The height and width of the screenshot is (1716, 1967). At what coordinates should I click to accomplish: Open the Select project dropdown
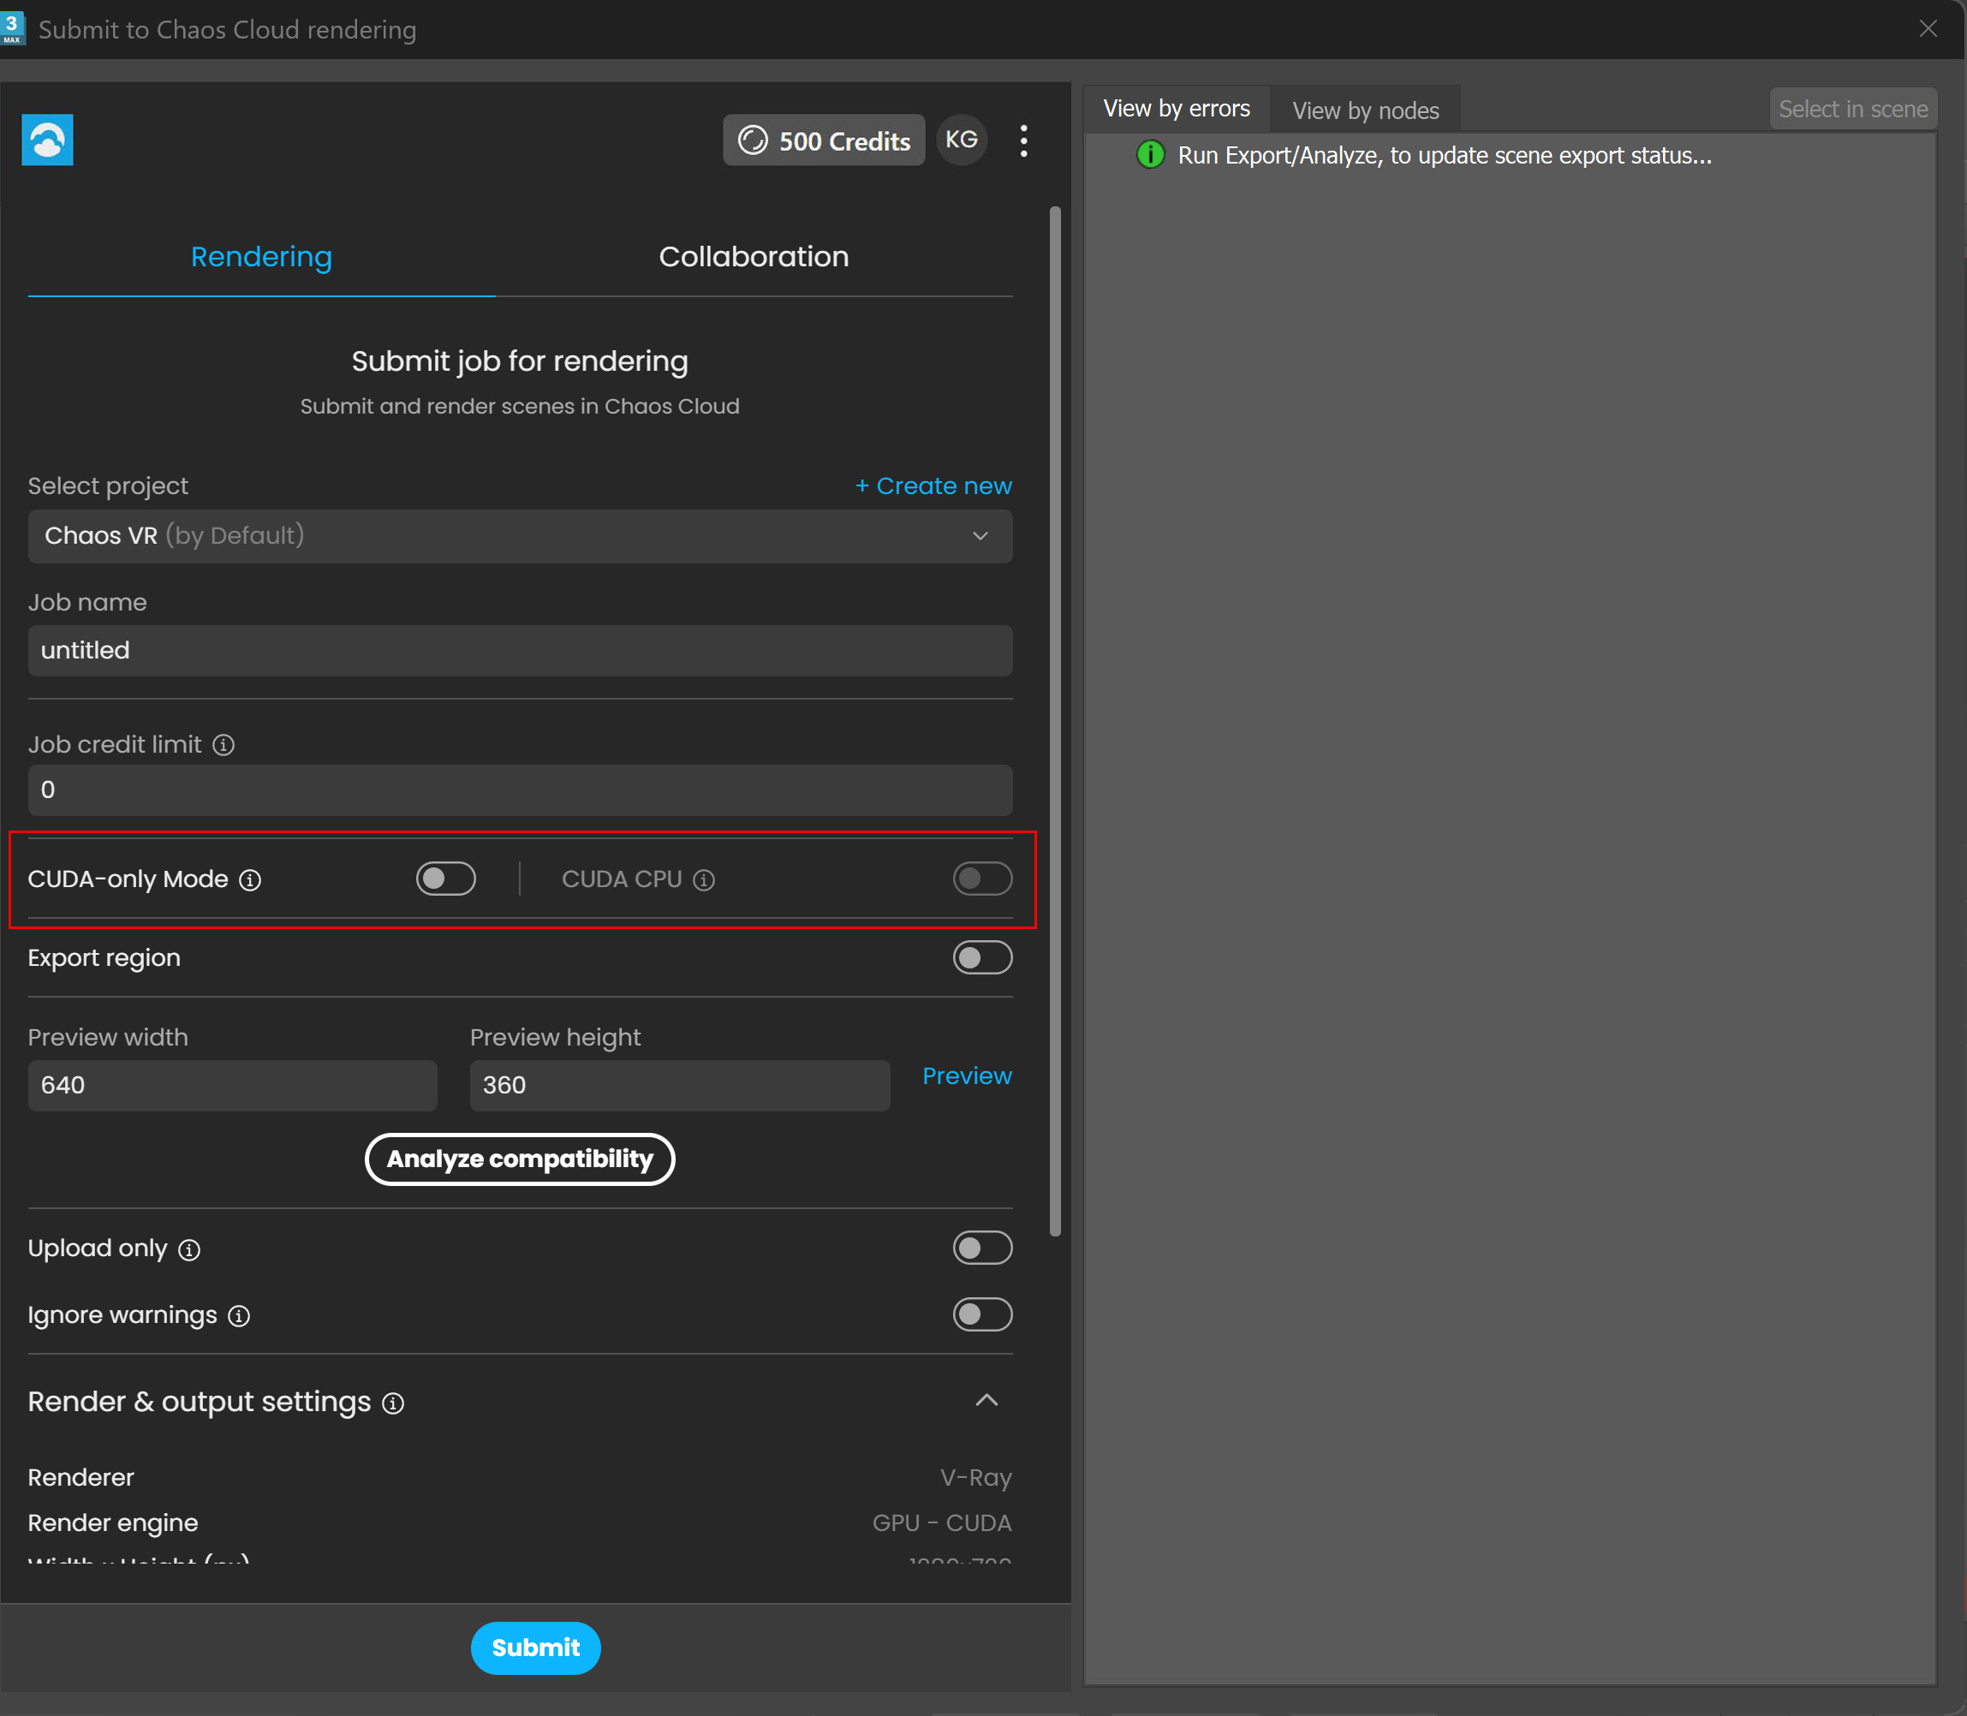[x=520, y=536]
